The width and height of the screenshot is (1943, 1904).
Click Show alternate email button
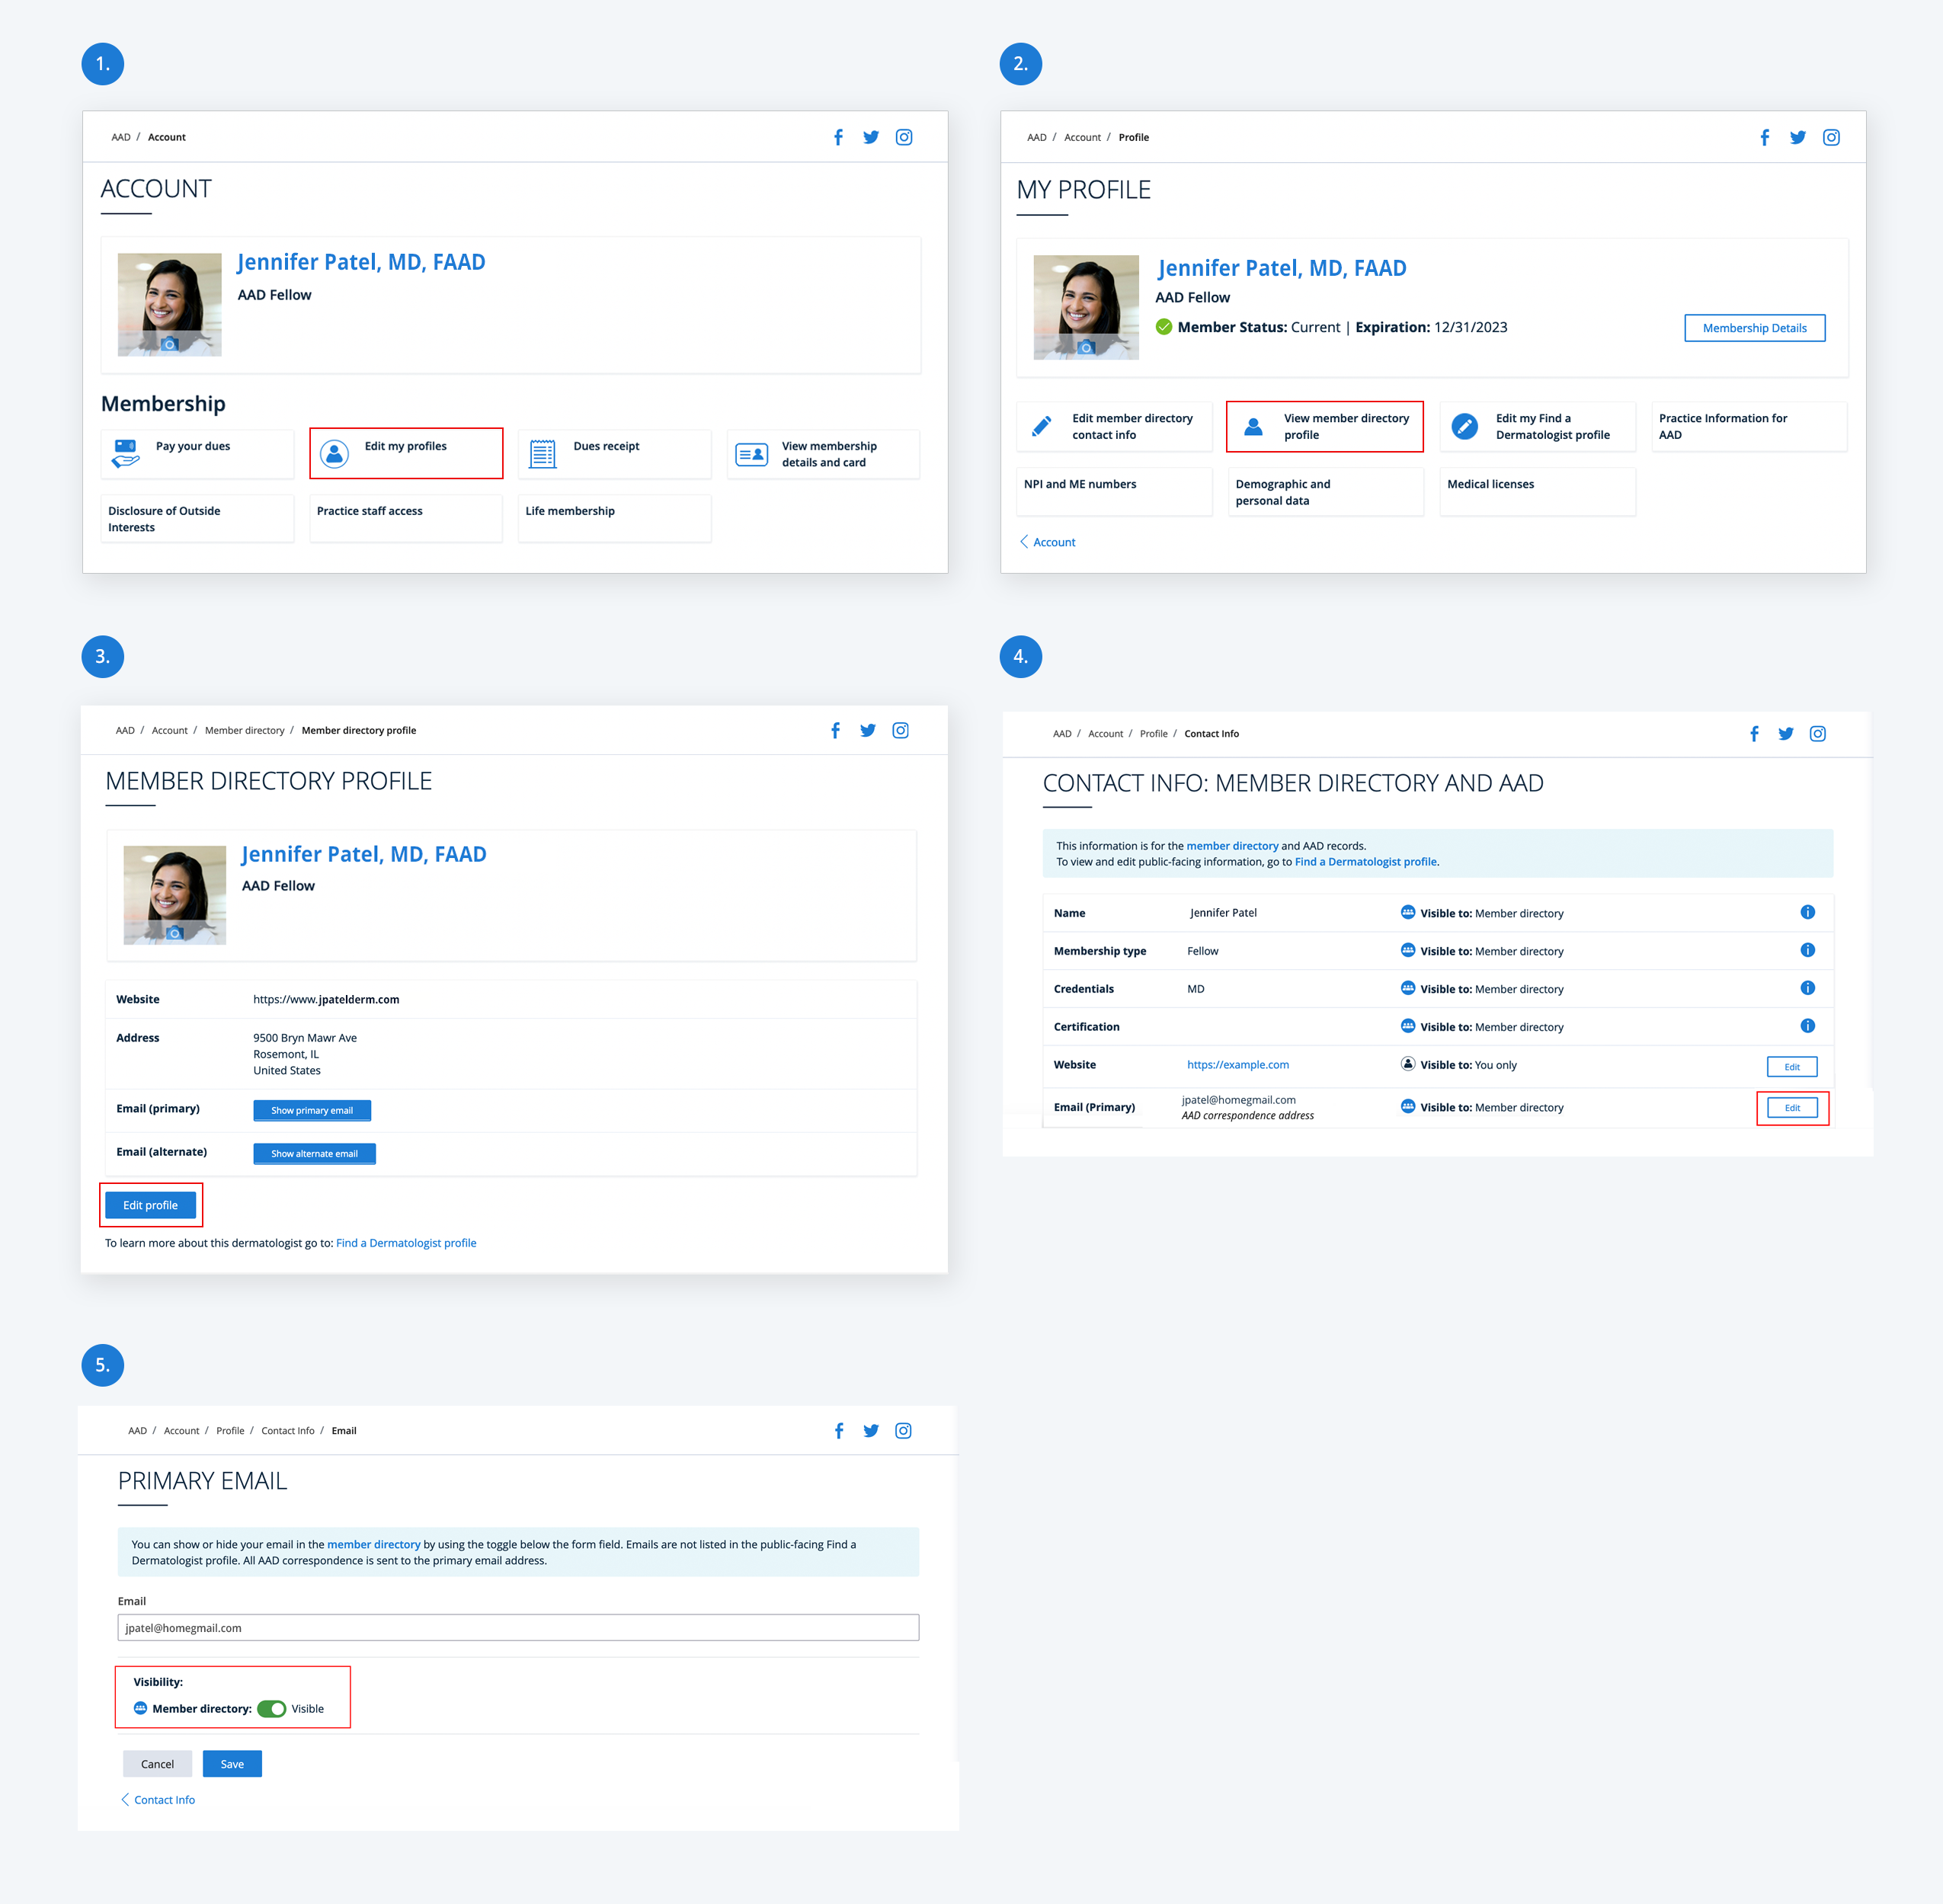tap(314, 1153)
